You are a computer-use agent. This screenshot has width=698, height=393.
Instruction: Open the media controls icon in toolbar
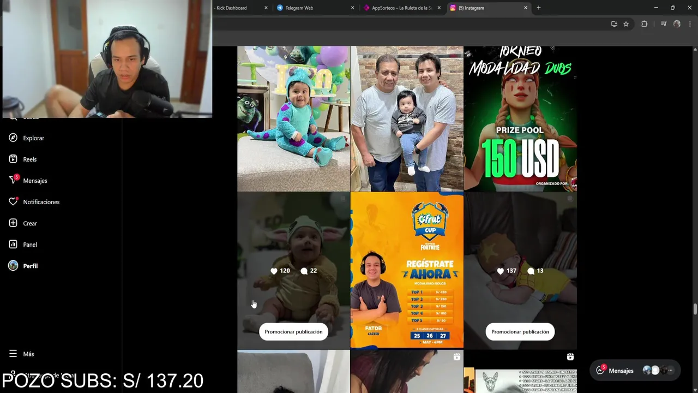click(664, 24)
